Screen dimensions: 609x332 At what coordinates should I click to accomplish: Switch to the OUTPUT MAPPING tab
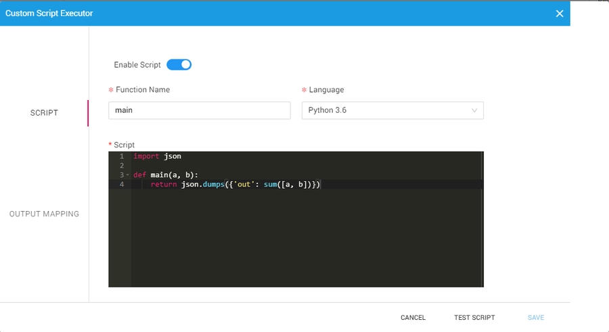(44, 214)
